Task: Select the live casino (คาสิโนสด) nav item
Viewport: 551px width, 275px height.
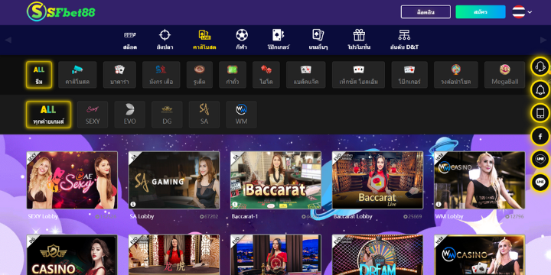Action: tap(204, 40)
